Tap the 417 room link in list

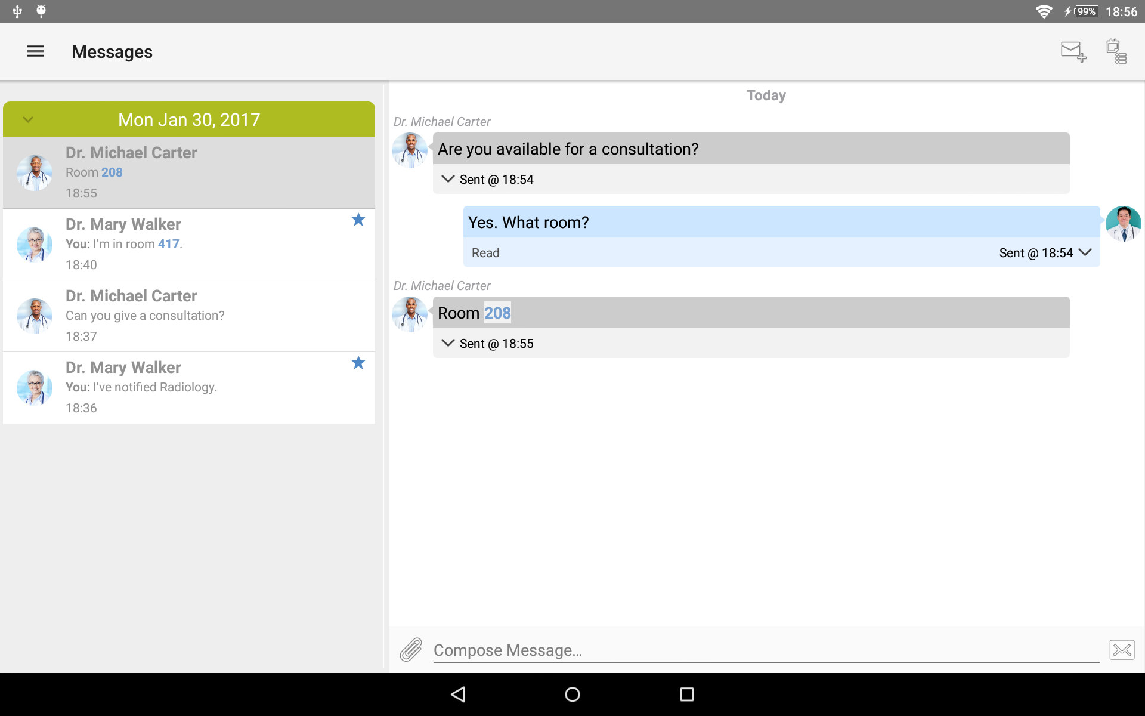(169, 244)
